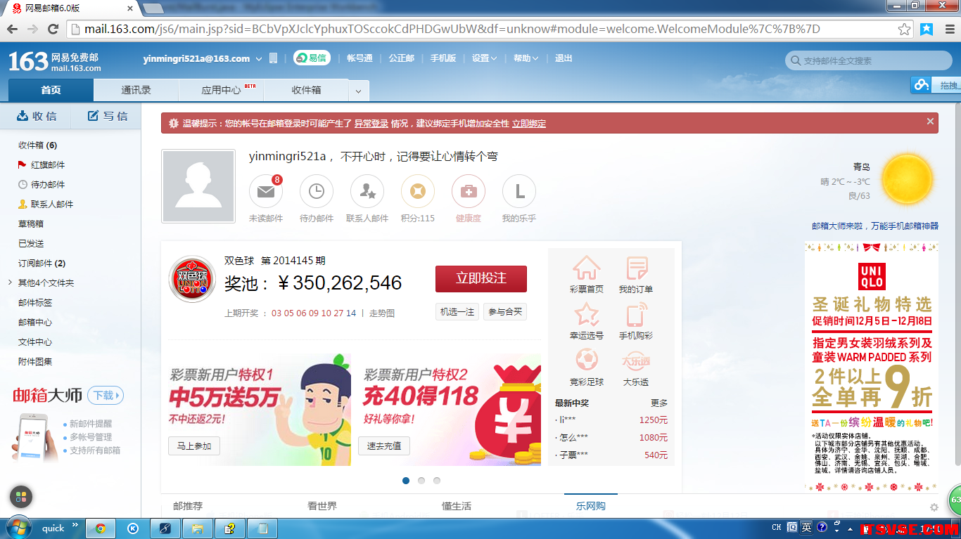The width and height of the screenshot is (961, 539).
Task: Open the 我的订单 order icon
Action: 637,268
